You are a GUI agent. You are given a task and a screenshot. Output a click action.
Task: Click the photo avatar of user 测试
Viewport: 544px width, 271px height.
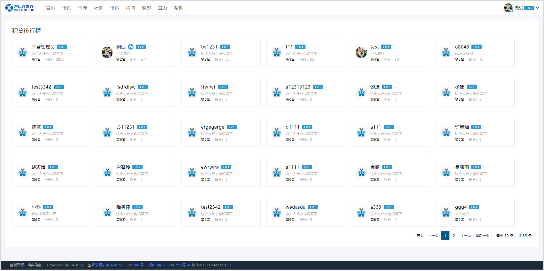[107, 52]
